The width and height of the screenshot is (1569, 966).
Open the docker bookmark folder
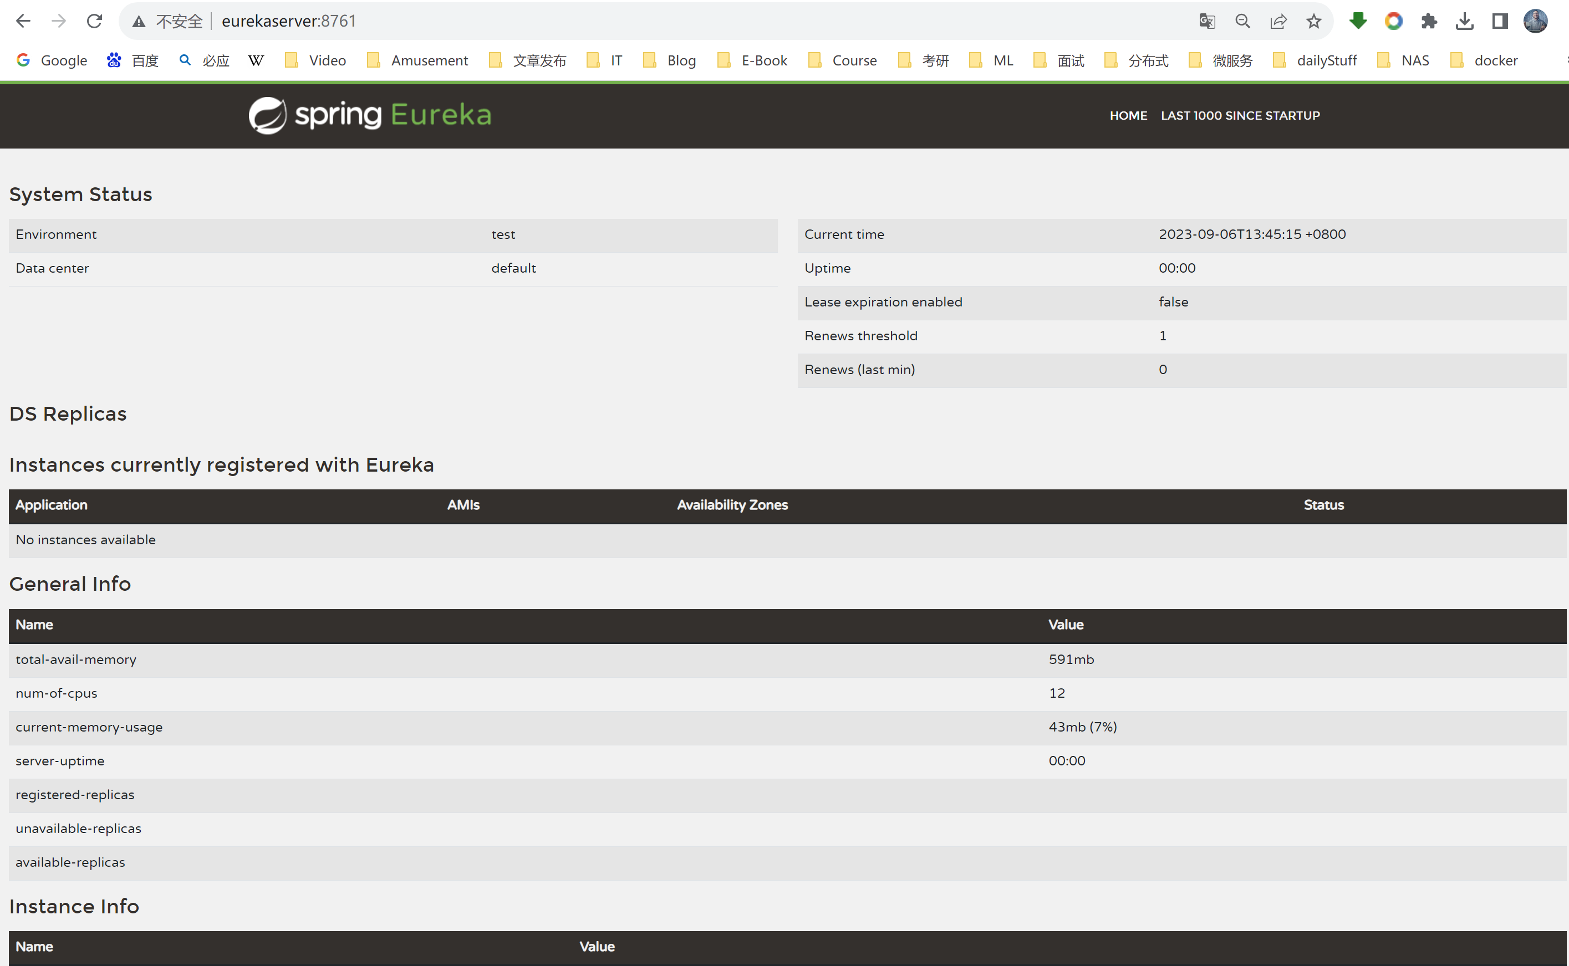(1484, 60)
